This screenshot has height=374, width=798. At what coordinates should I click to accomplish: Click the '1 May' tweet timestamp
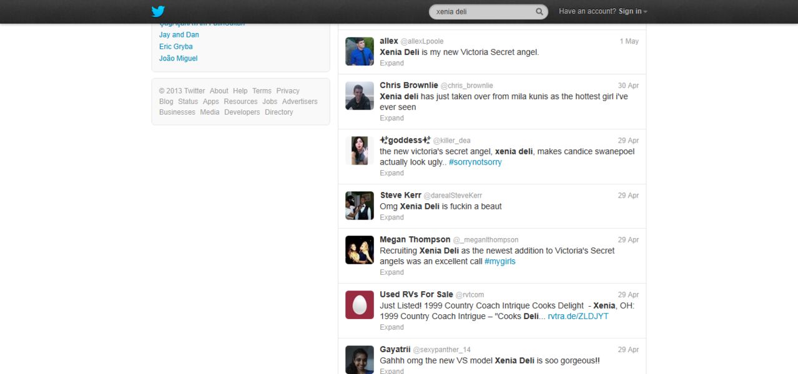click(629, 41)
